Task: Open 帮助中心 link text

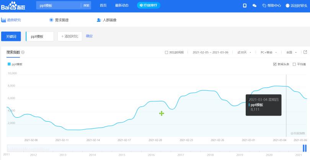Action: (x=274, y=5)
